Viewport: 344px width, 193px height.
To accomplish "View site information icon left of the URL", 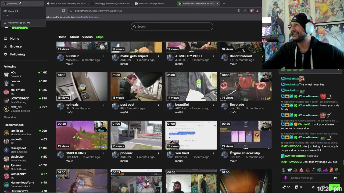I will coord(70,11).
